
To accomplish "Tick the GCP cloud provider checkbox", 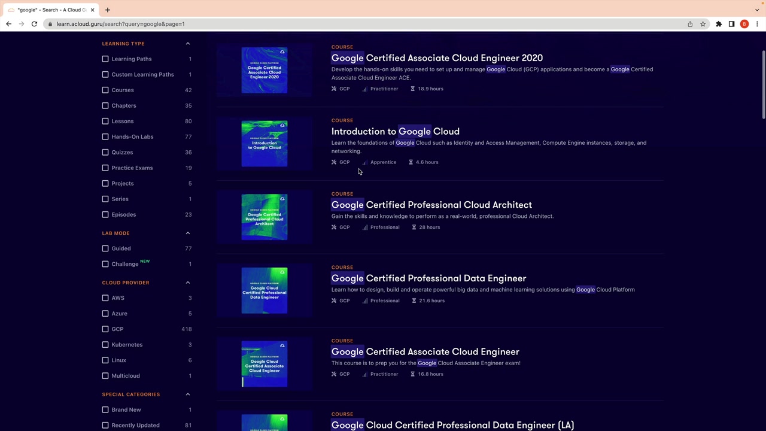I will (105, 329).
